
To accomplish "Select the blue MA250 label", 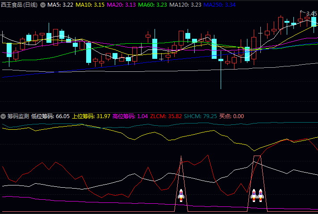I will (220, 5).
